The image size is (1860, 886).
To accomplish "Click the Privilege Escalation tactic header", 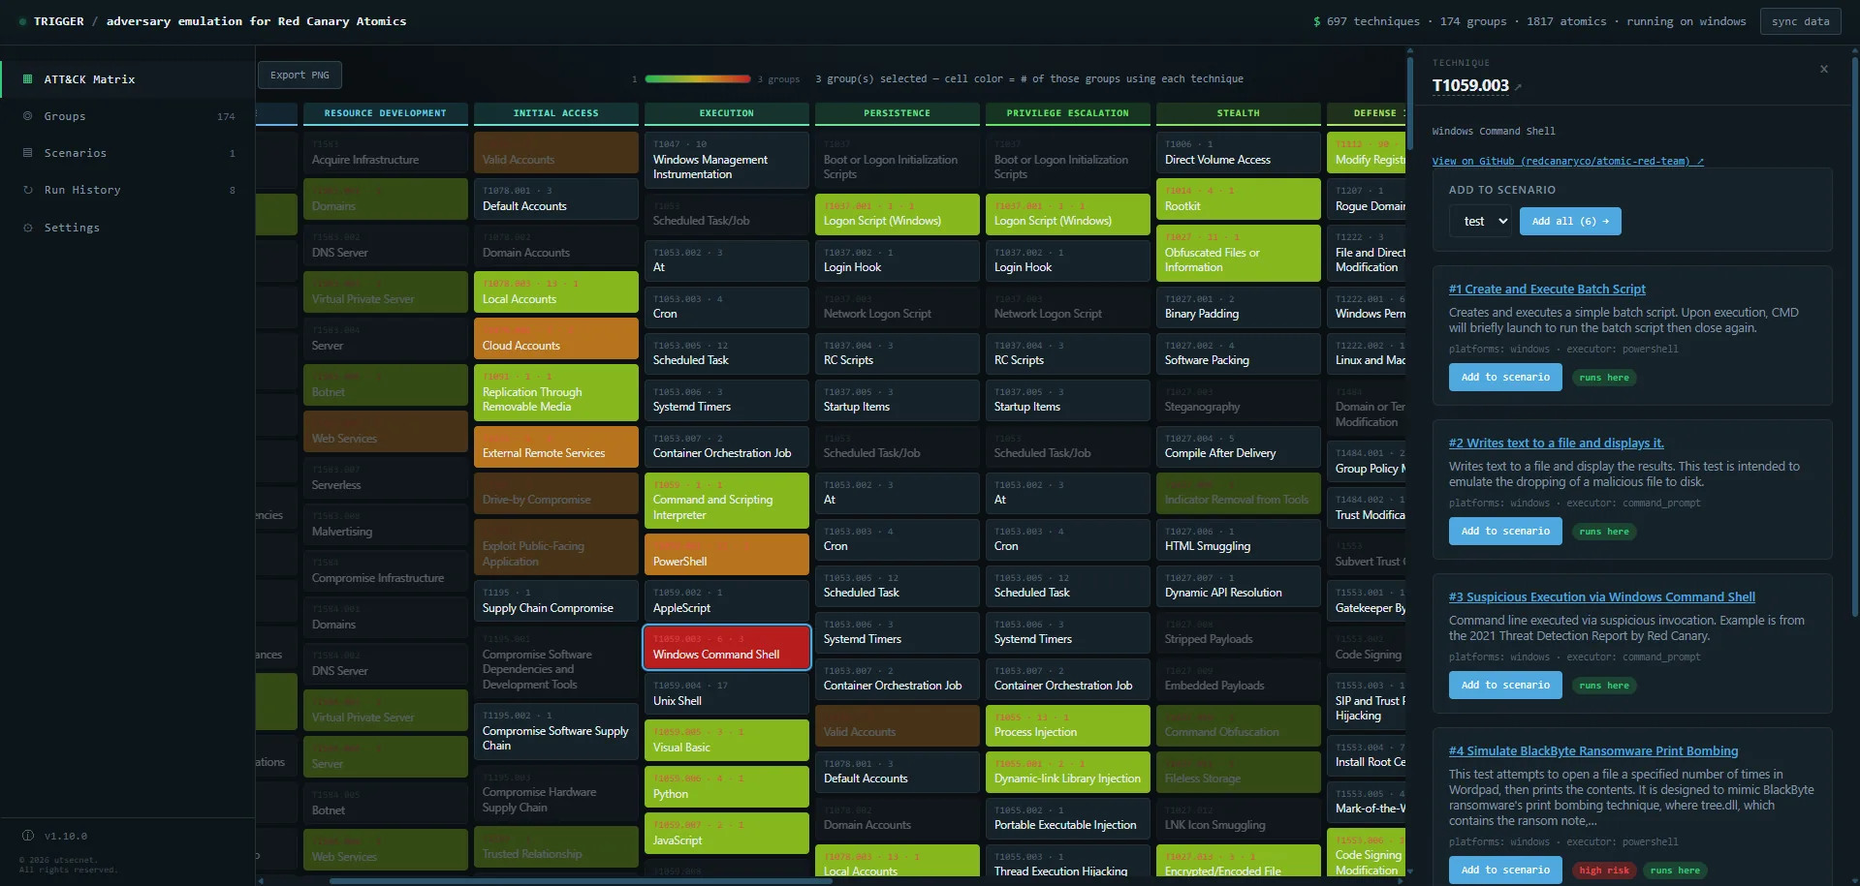I will (x=1067, y=113).
